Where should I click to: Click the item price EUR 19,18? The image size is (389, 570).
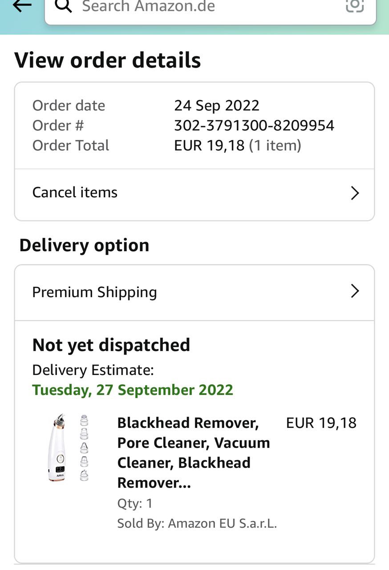pyautogui.click(x=321, y=423)
